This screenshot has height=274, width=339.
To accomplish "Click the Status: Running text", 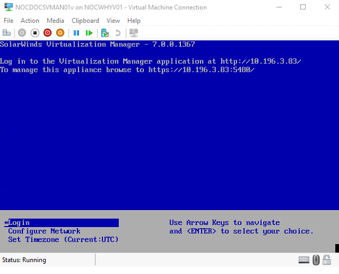I will click(x=24, y=260).
